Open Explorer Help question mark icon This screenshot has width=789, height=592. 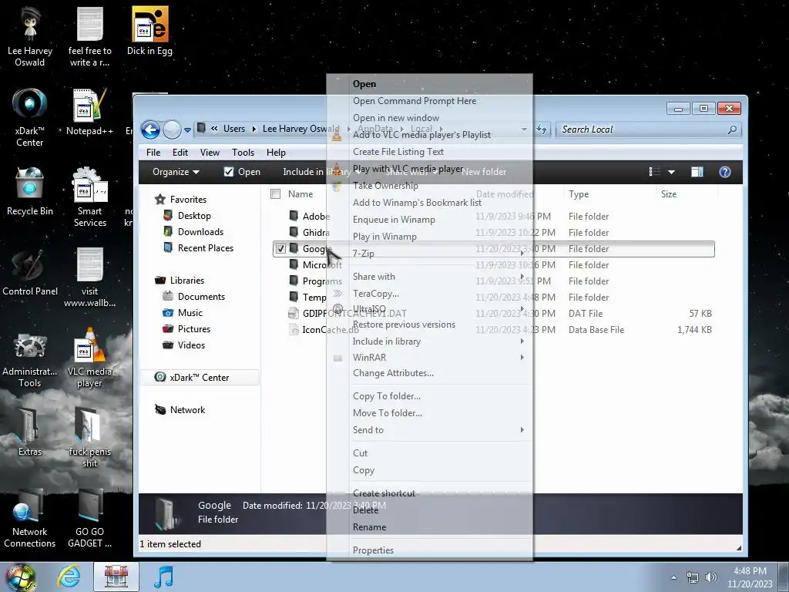click(x=724, y=172)
